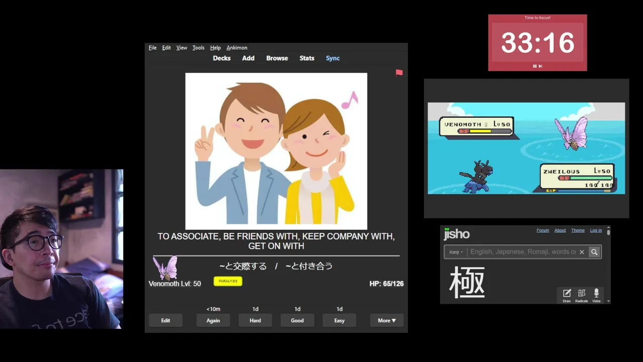Go to Decks in Anki
This screenshot has height=362, width=643.
point(222,58)
